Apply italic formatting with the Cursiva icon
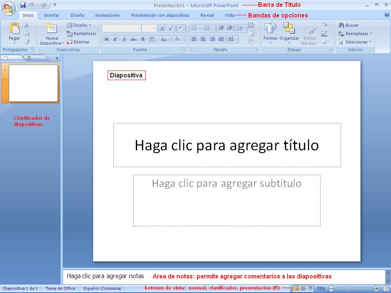 coord(115,39)
